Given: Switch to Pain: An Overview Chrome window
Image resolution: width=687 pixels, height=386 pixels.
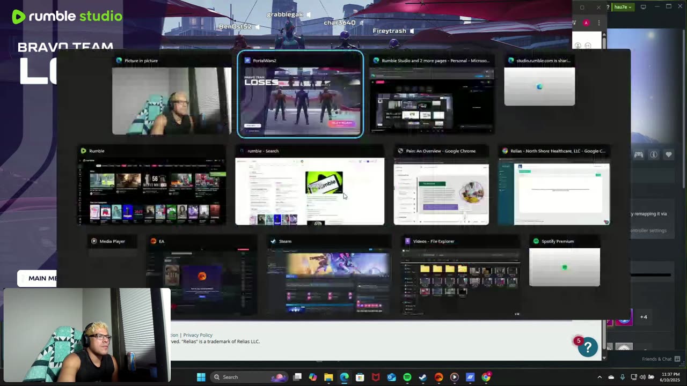Looking at the screenshot, I should click(441, 185).
